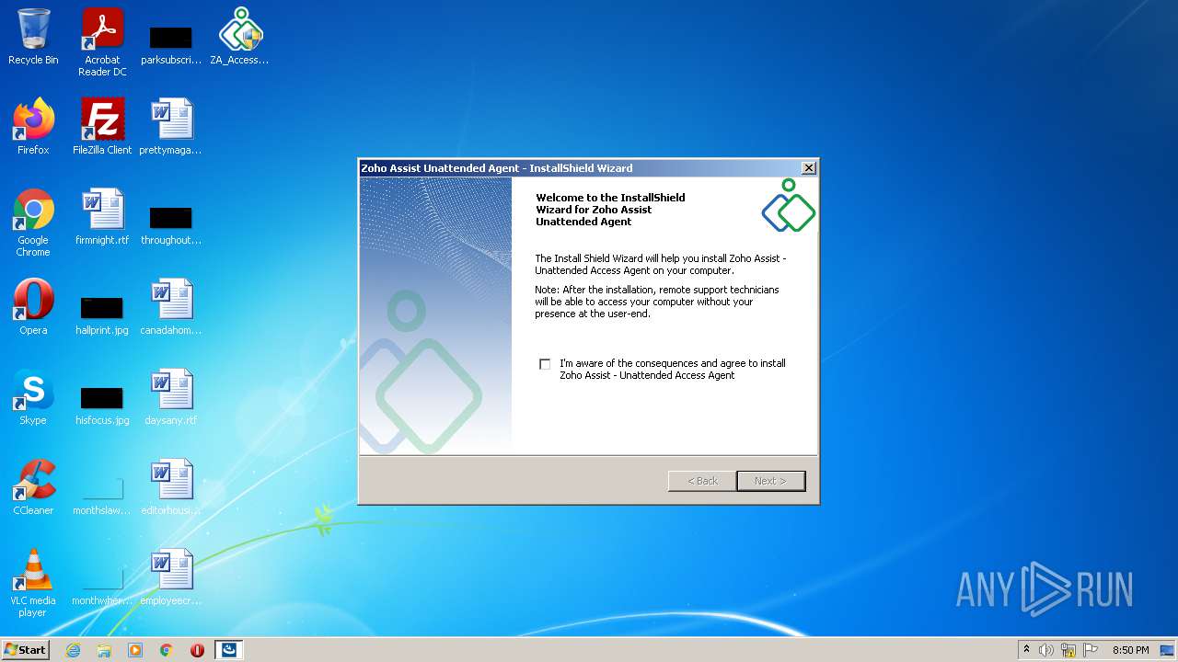Image resolution: width=1178 pixels, height=662 pixels.
Task: Show hidden system tray icons
Action: [1026, 650]
